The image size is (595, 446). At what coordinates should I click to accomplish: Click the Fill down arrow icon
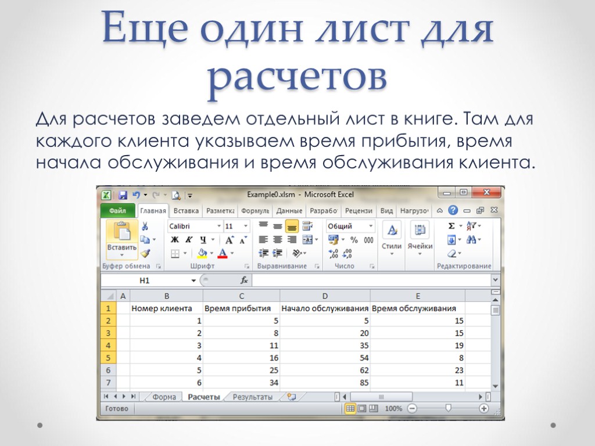451,240
